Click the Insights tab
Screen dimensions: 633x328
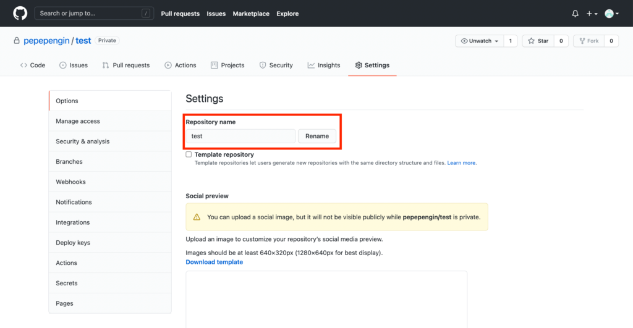(x=324, y=65)
